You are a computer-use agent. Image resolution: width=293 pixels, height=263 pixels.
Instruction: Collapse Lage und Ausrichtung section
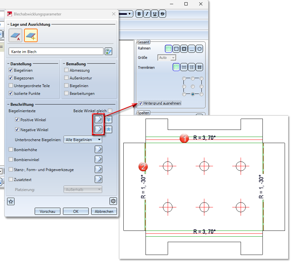pos(8,24)
